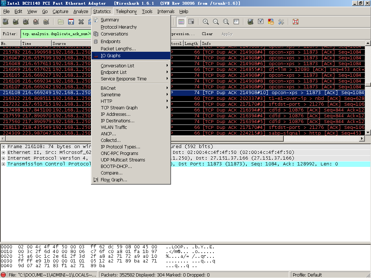Viewport: 371px width, 278px height.
Task: Select packet row 216322
Action: [182, 98]
